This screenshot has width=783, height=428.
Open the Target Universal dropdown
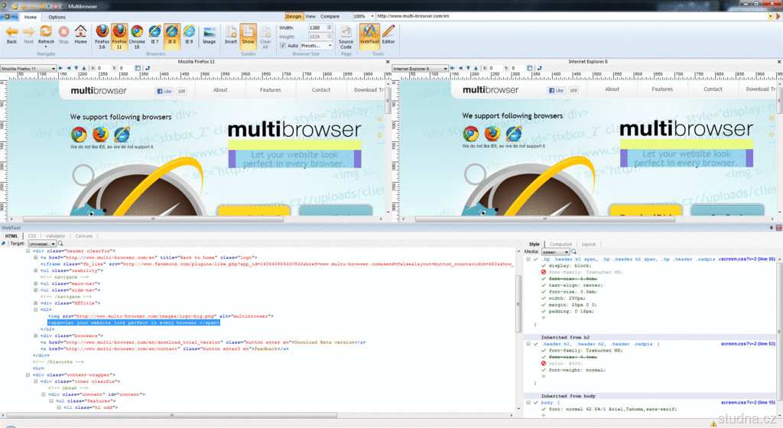tap(41, 244)
